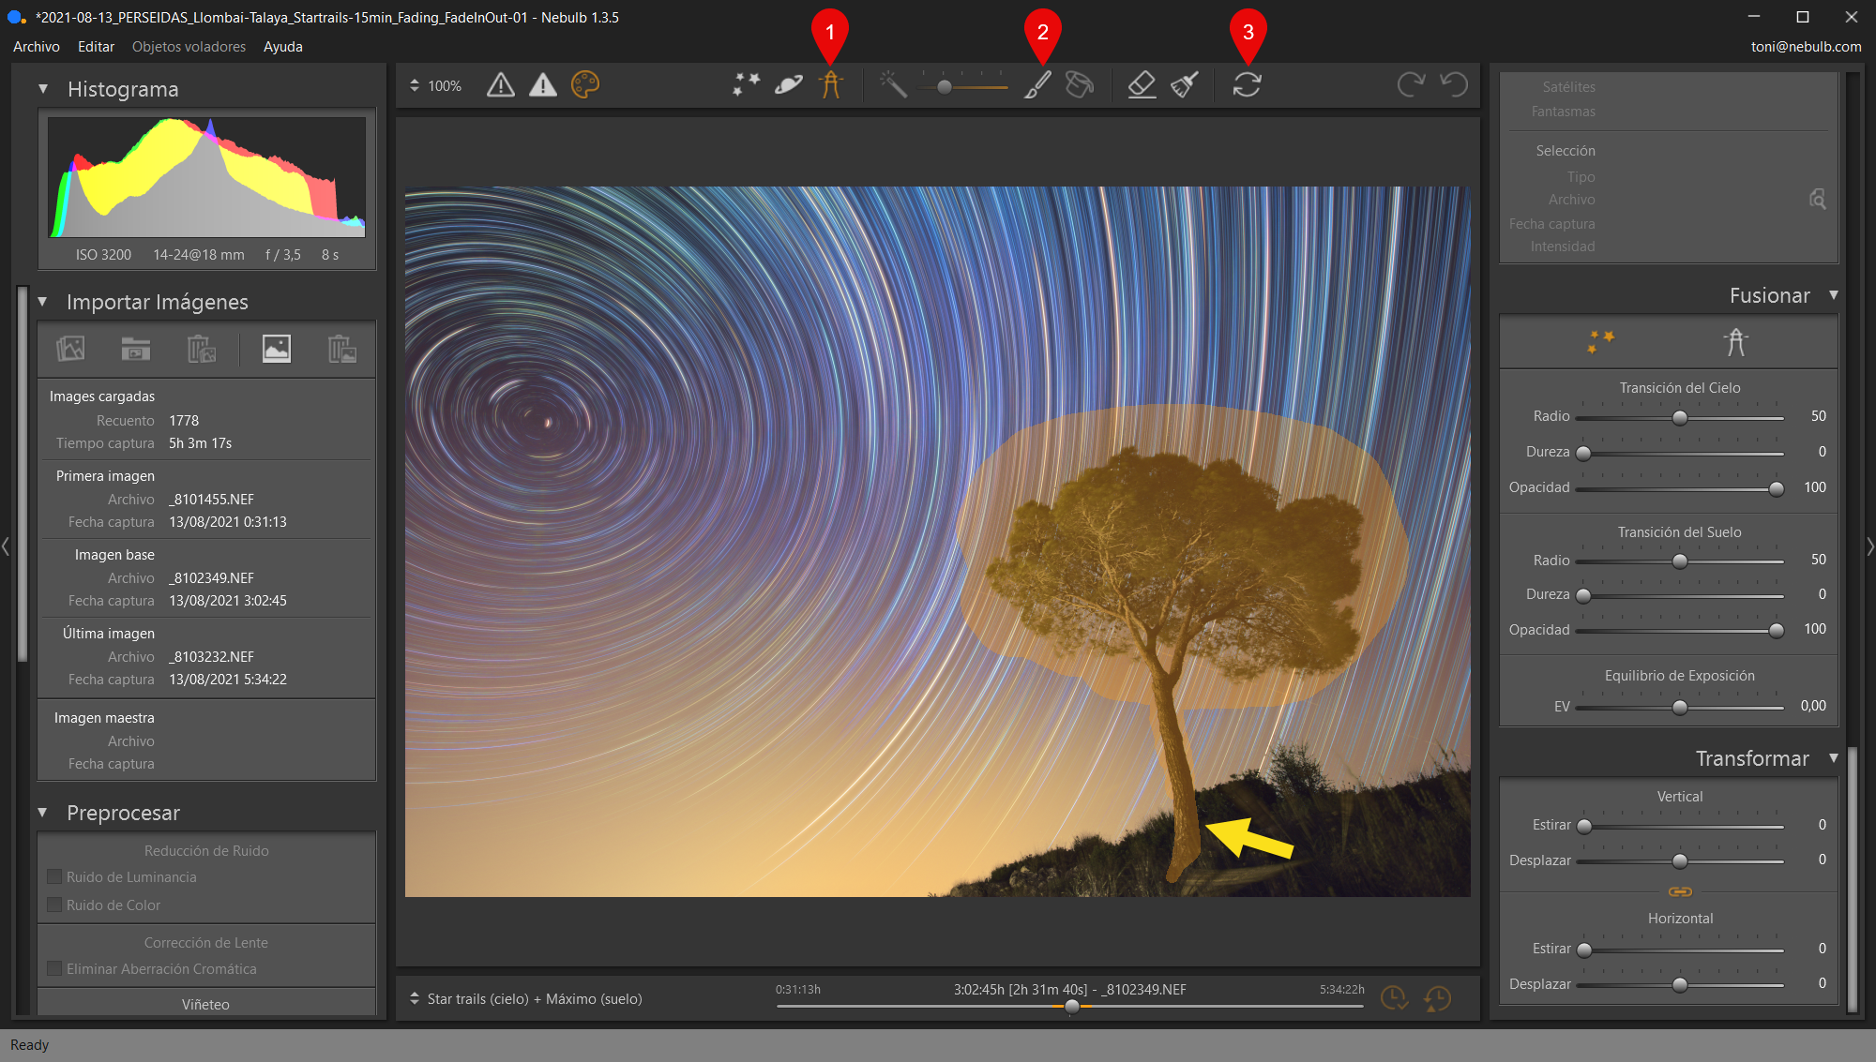Click the chain link icon in Transformar
1876x1062 pixels.
pos(1680,891)
